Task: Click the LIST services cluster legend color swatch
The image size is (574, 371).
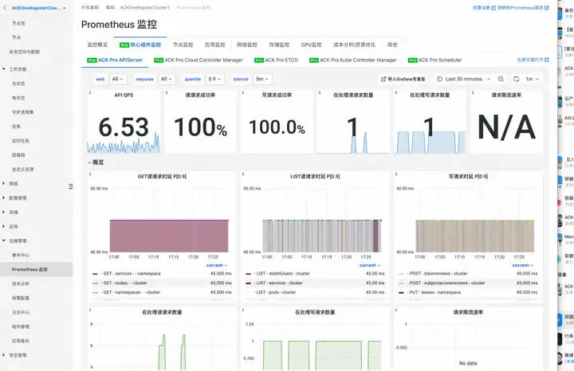Action: [248, 283]
